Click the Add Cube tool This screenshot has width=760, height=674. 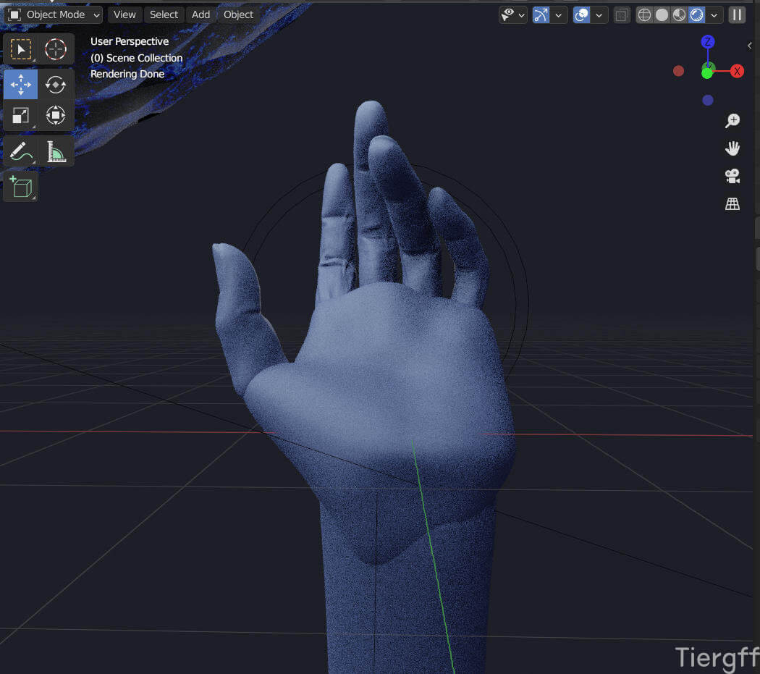20,187
